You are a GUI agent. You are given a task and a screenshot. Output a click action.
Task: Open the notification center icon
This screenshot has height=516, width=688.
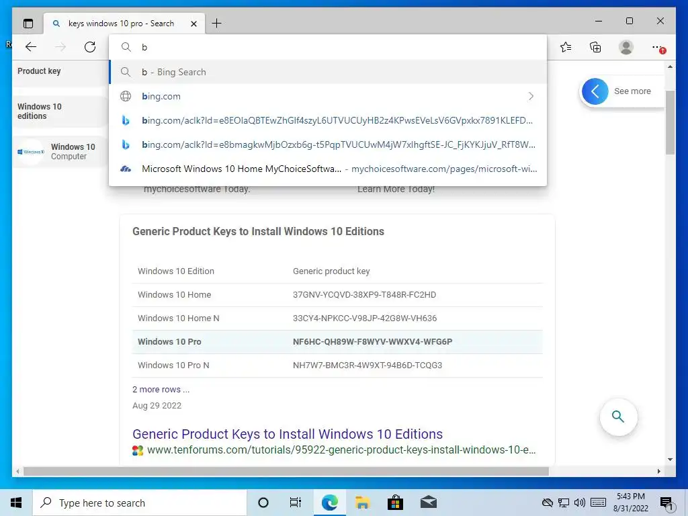(x=666, y=503)
